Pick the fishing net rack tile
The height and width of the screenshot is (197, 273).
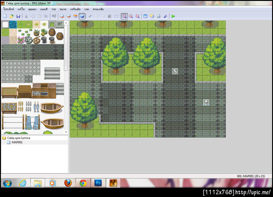point(32,122)
